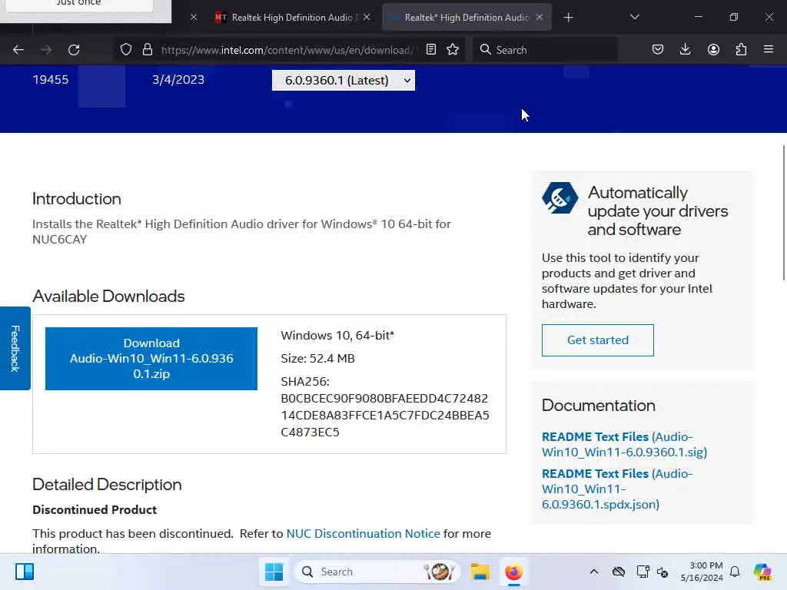Open File Explorer from taskbar
Screen dimensions: 787x590
(x=480, y=572)
